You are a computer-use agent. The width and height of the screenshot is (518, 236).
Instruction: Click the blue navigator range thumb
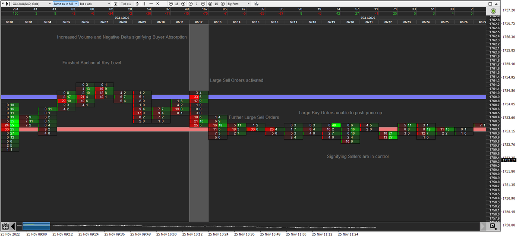[x=36, y=226]
